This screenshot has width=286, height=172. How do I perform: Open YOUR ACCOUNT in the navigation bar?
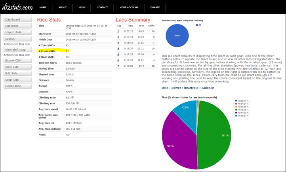[129, 8]
